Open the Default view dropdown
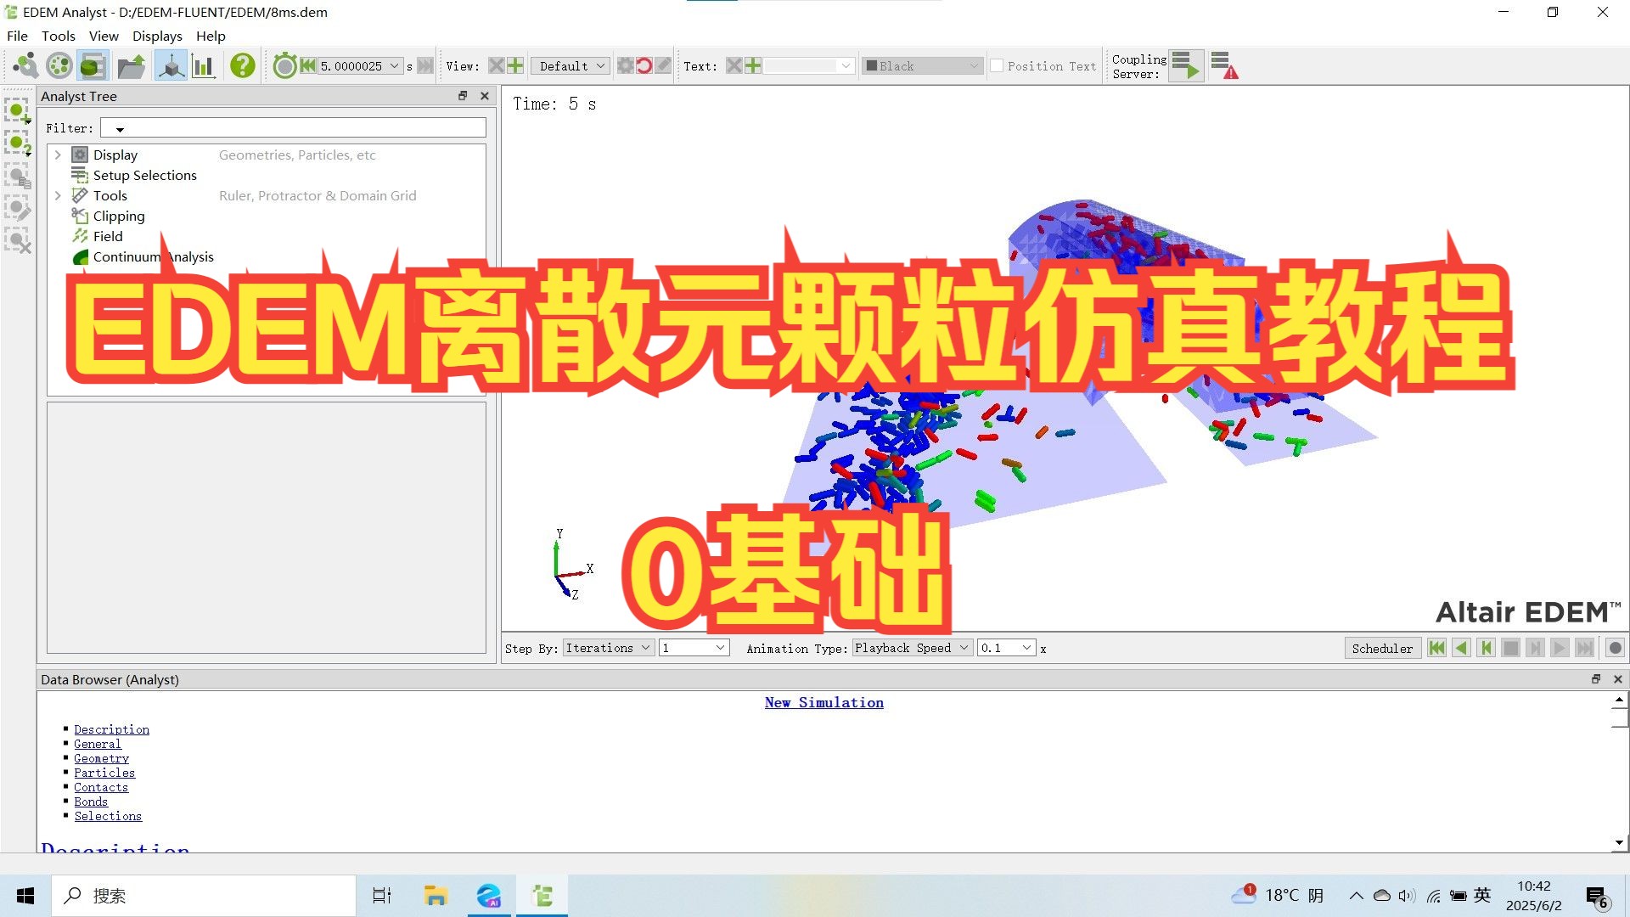This screenshot has width=1630, height=917. click(x=600, y=65)
